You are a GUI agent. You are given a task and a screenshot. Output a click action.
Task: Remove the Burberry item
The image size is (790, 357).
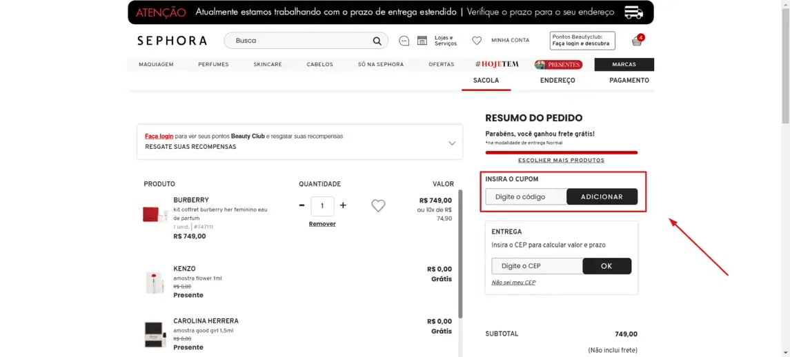[x=322, y=223]
